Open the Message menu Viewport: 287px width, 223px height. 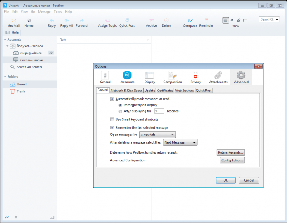[44, 12]
